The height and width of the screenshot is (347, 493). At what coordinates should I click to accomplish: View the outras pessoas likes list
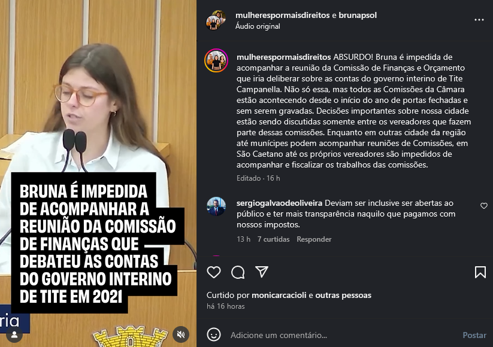coord(343,295)
